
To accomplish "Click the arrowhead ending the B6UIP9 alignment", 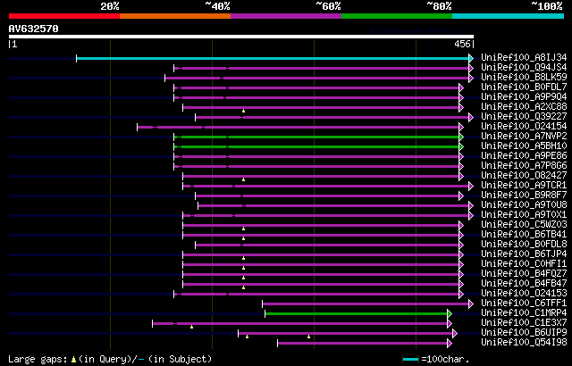I will coord(455,334).
